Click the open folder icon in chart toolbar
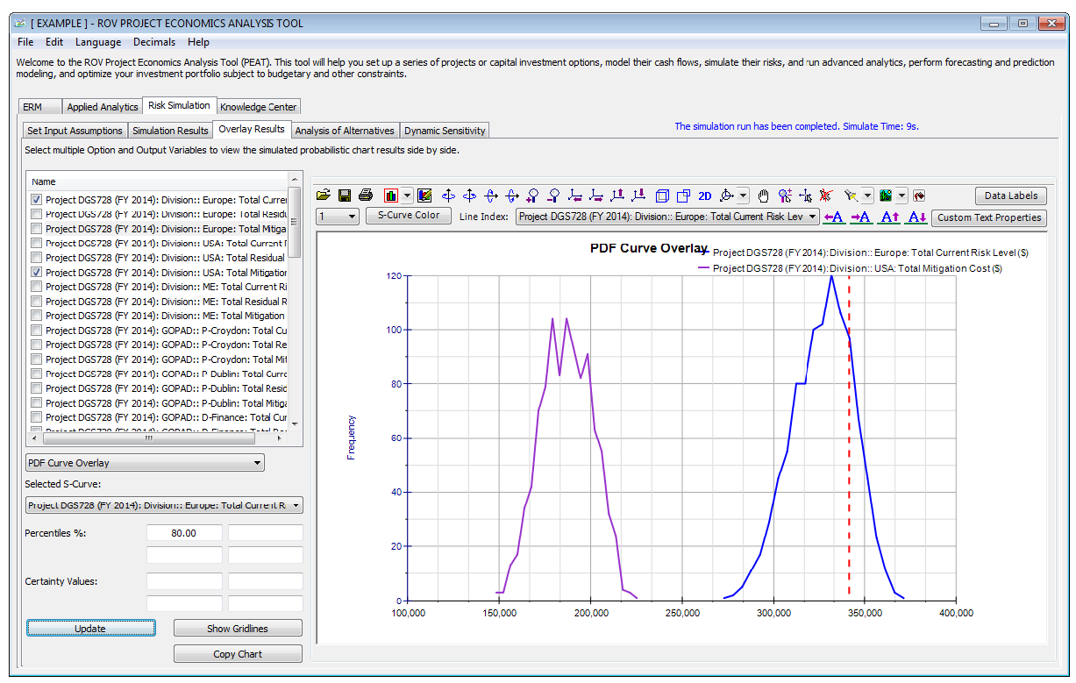 pyautogui.click(x=323, y=196)
